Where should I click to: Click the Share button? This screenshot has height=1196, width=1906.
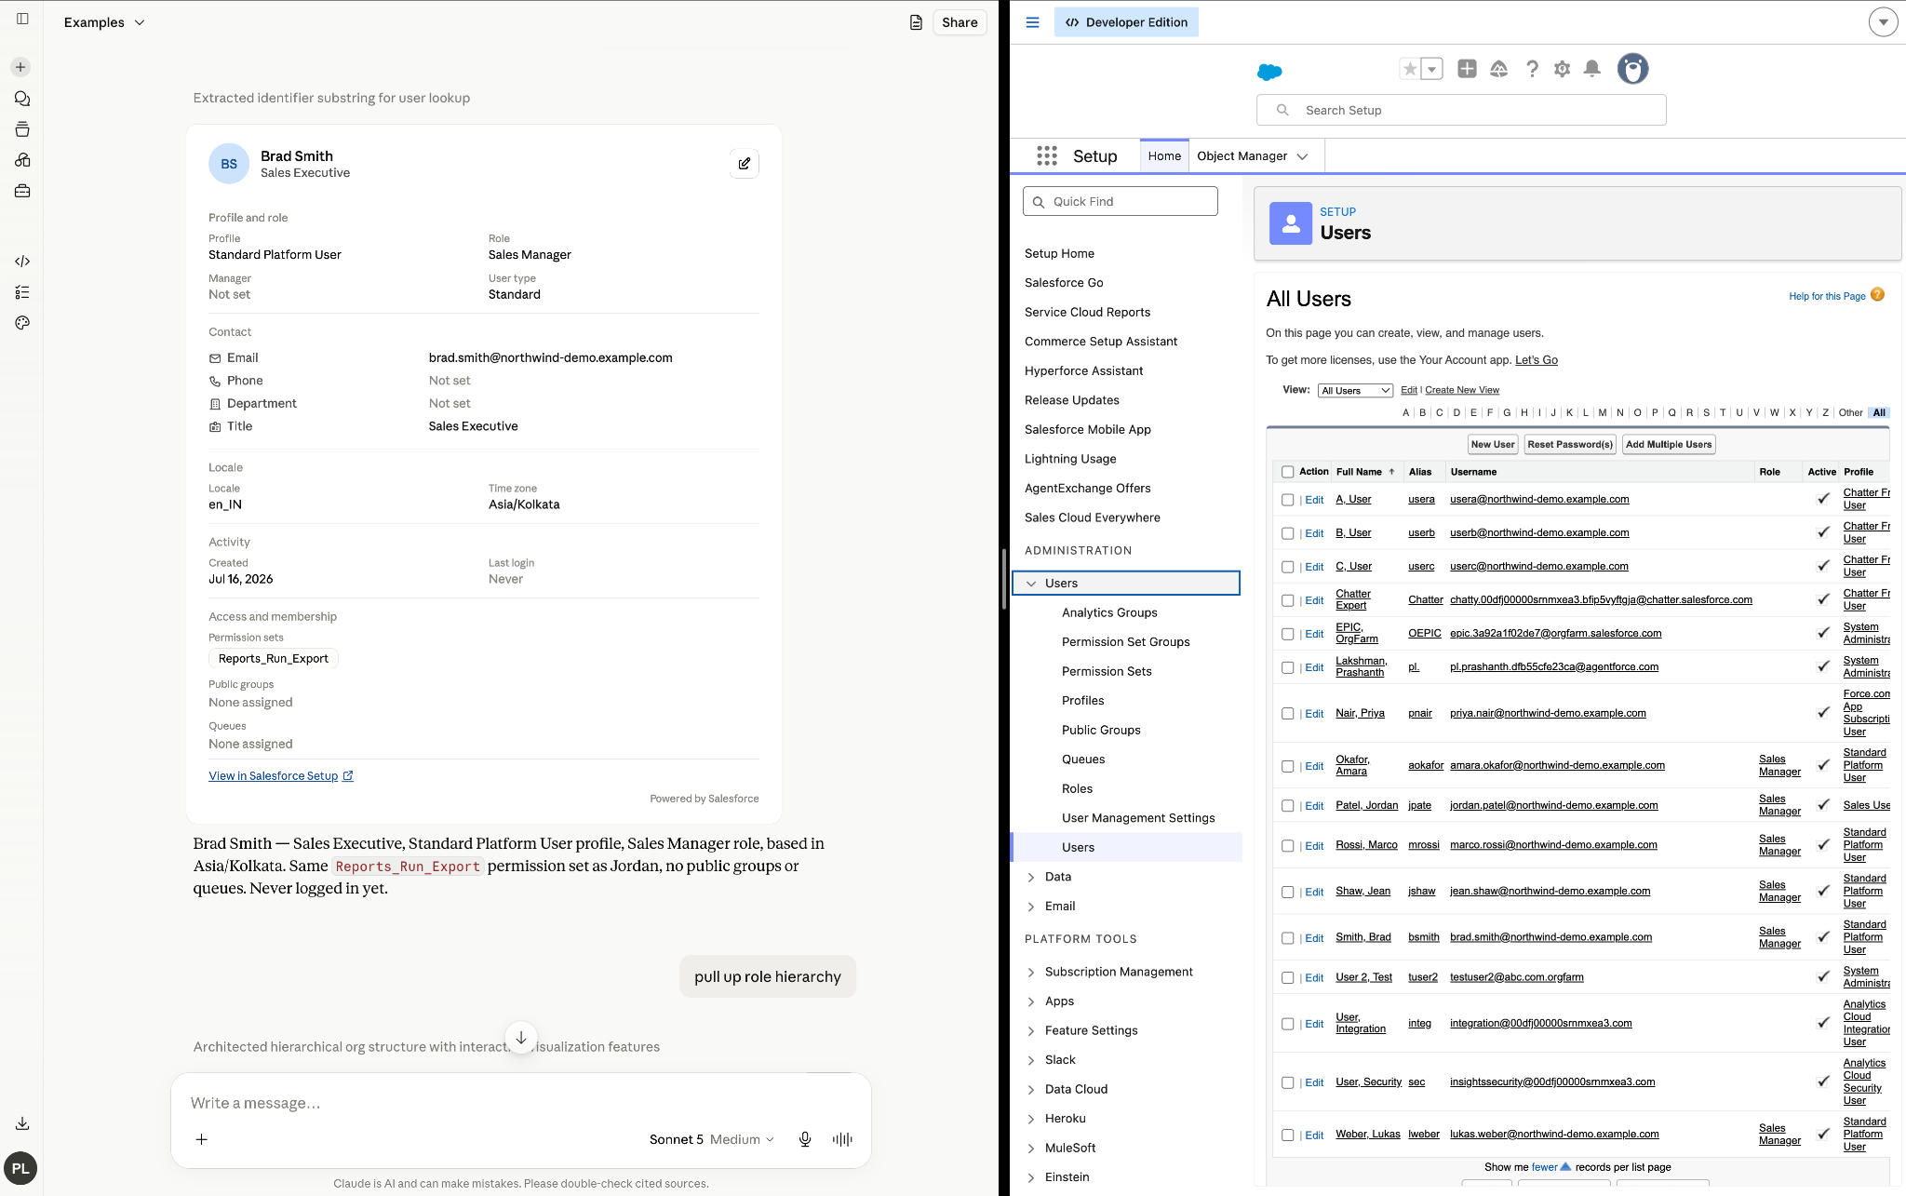tap(960, 22)
